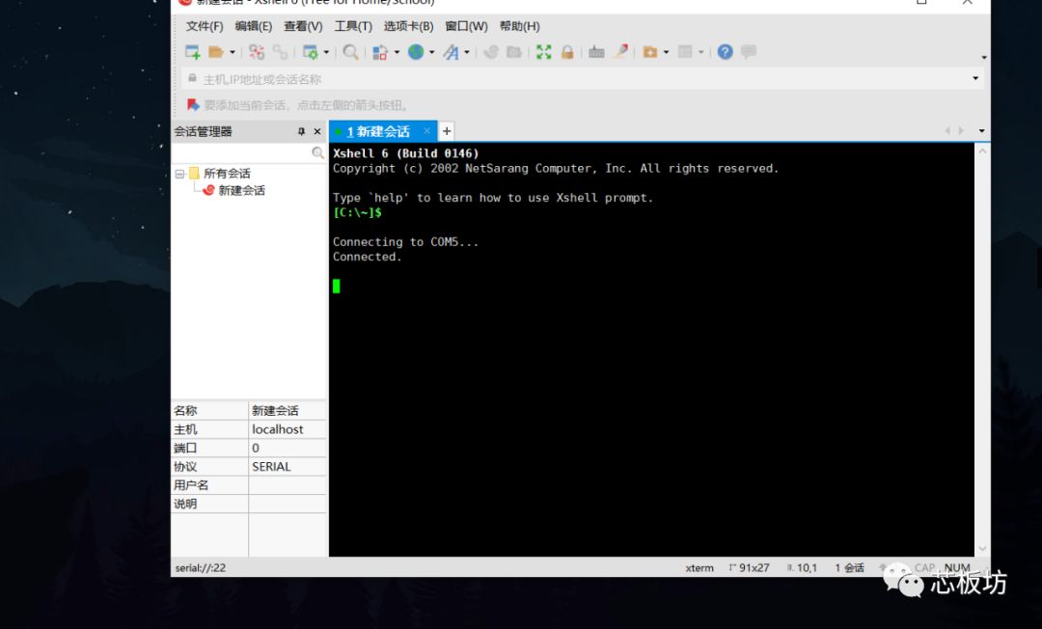Click the highlight pen icon

pyautogui.click(x=620, y=51)
